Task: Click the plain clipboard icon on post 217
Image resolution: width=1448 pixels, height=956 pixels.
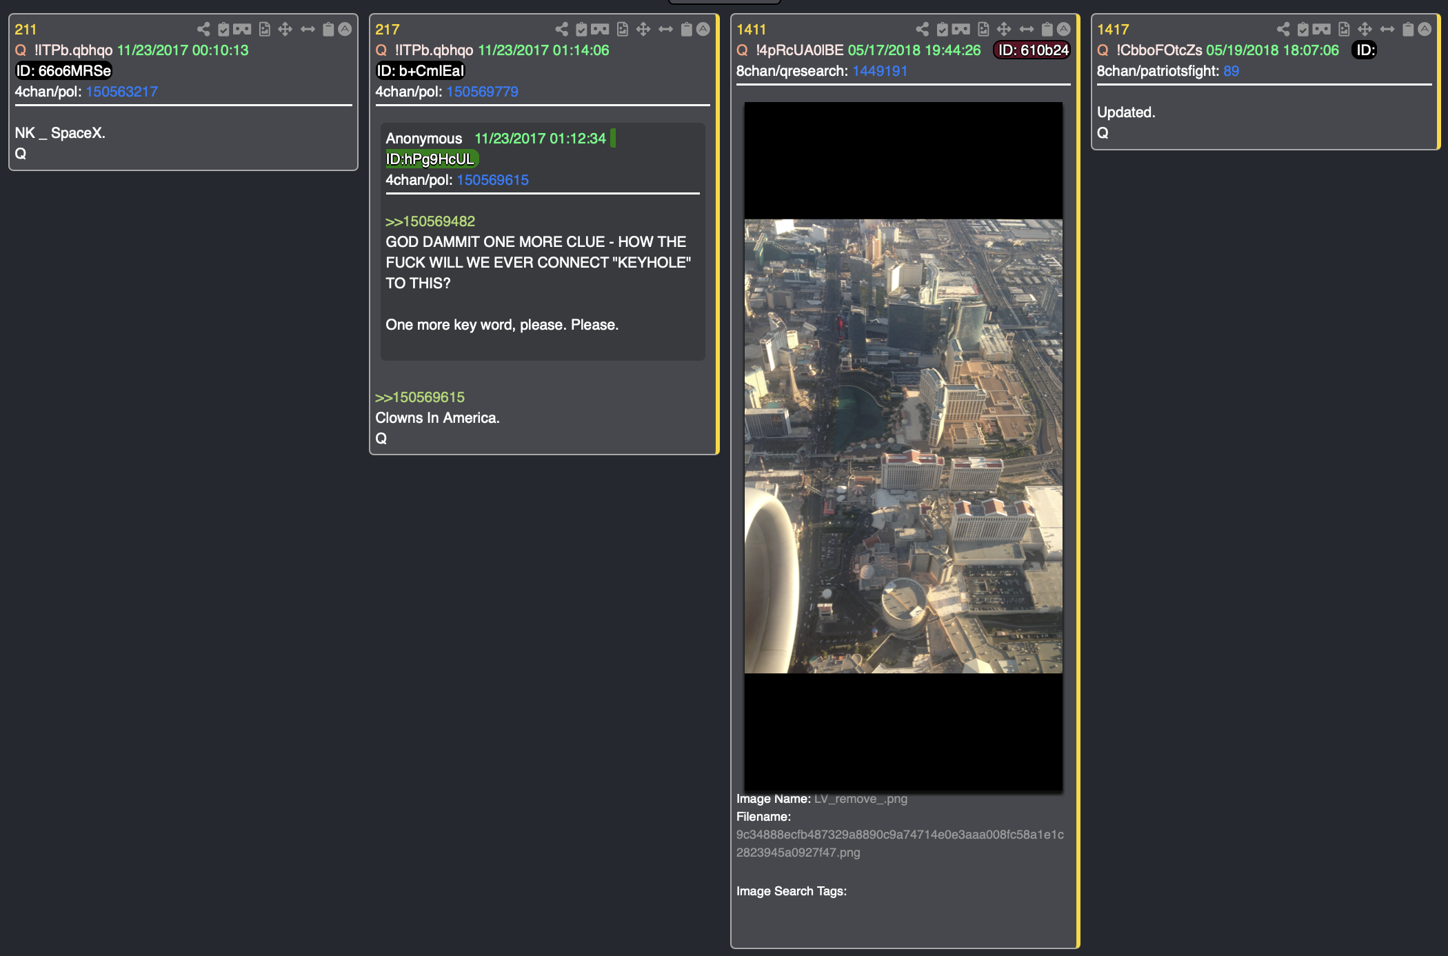Action: click(686, 29)
